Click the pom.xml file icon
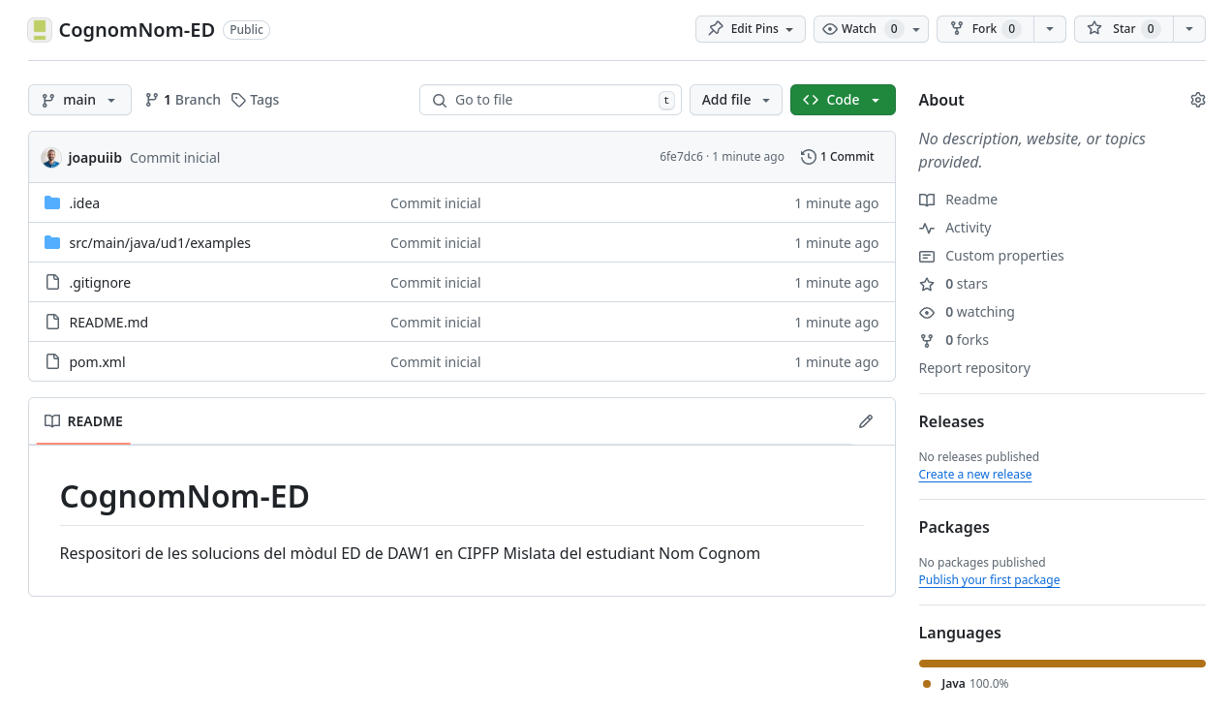1231x712 pixels. (x=52, y=361)
